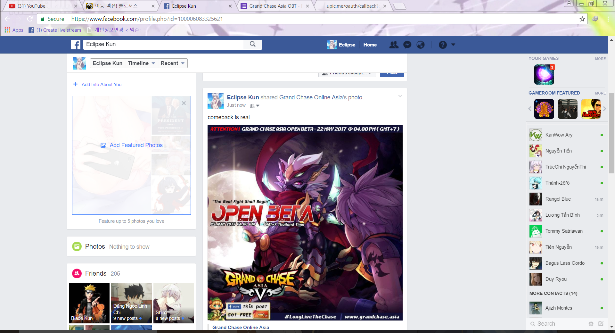Open Eclipse profile link in header

point(341,45)
